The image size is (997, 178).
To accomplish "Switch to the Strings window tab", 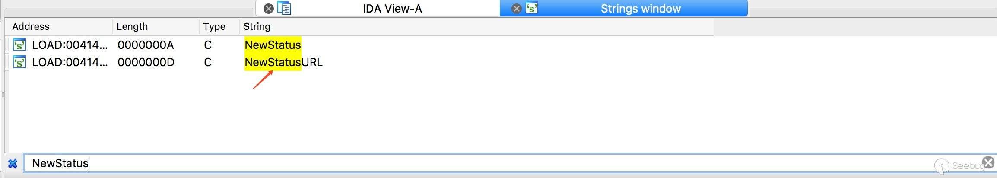I will tap(641, 9).
